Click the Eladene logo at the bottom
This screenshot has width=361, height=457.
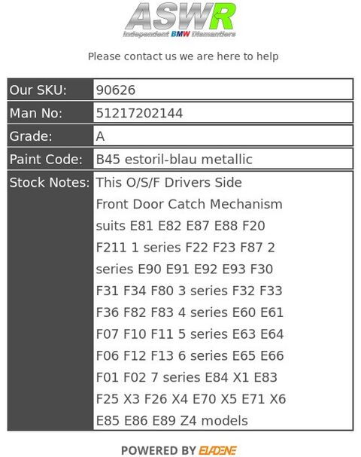217,450
